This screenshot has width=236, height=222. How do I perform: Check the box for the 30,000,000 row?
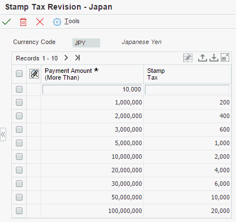19,184
